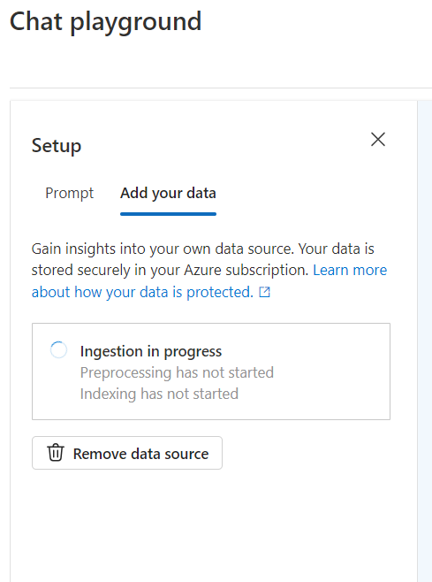Click the light blue chat area beside Setup
Viewport: 432px width, 582px height.
pos(425,334)
